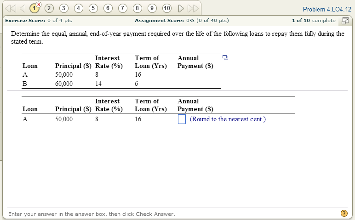Open the table popup icon

coord(225,57)
